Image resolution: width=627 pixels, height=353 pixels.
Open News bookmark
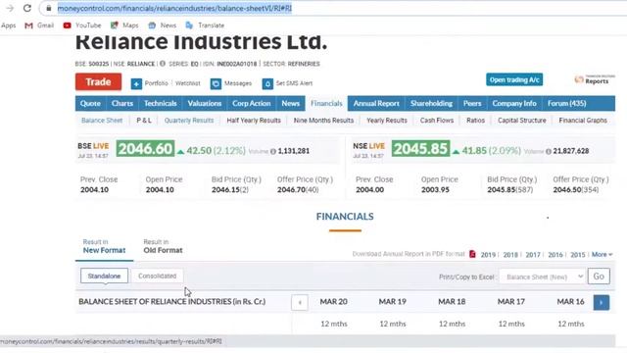point(162,25)
